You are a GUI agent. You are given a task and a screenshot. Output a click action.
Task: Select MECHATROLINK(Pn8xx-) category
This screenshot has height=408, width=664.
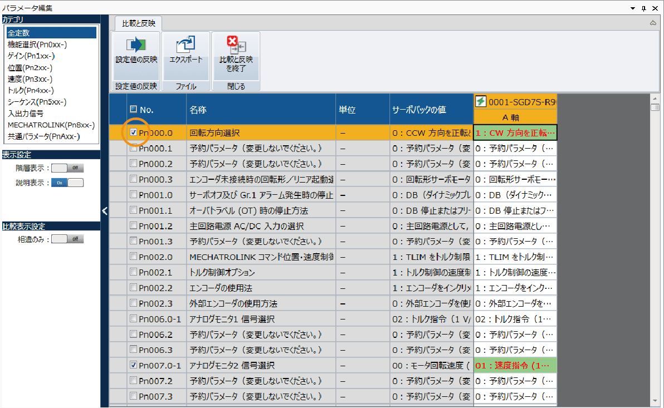[51, 125]
